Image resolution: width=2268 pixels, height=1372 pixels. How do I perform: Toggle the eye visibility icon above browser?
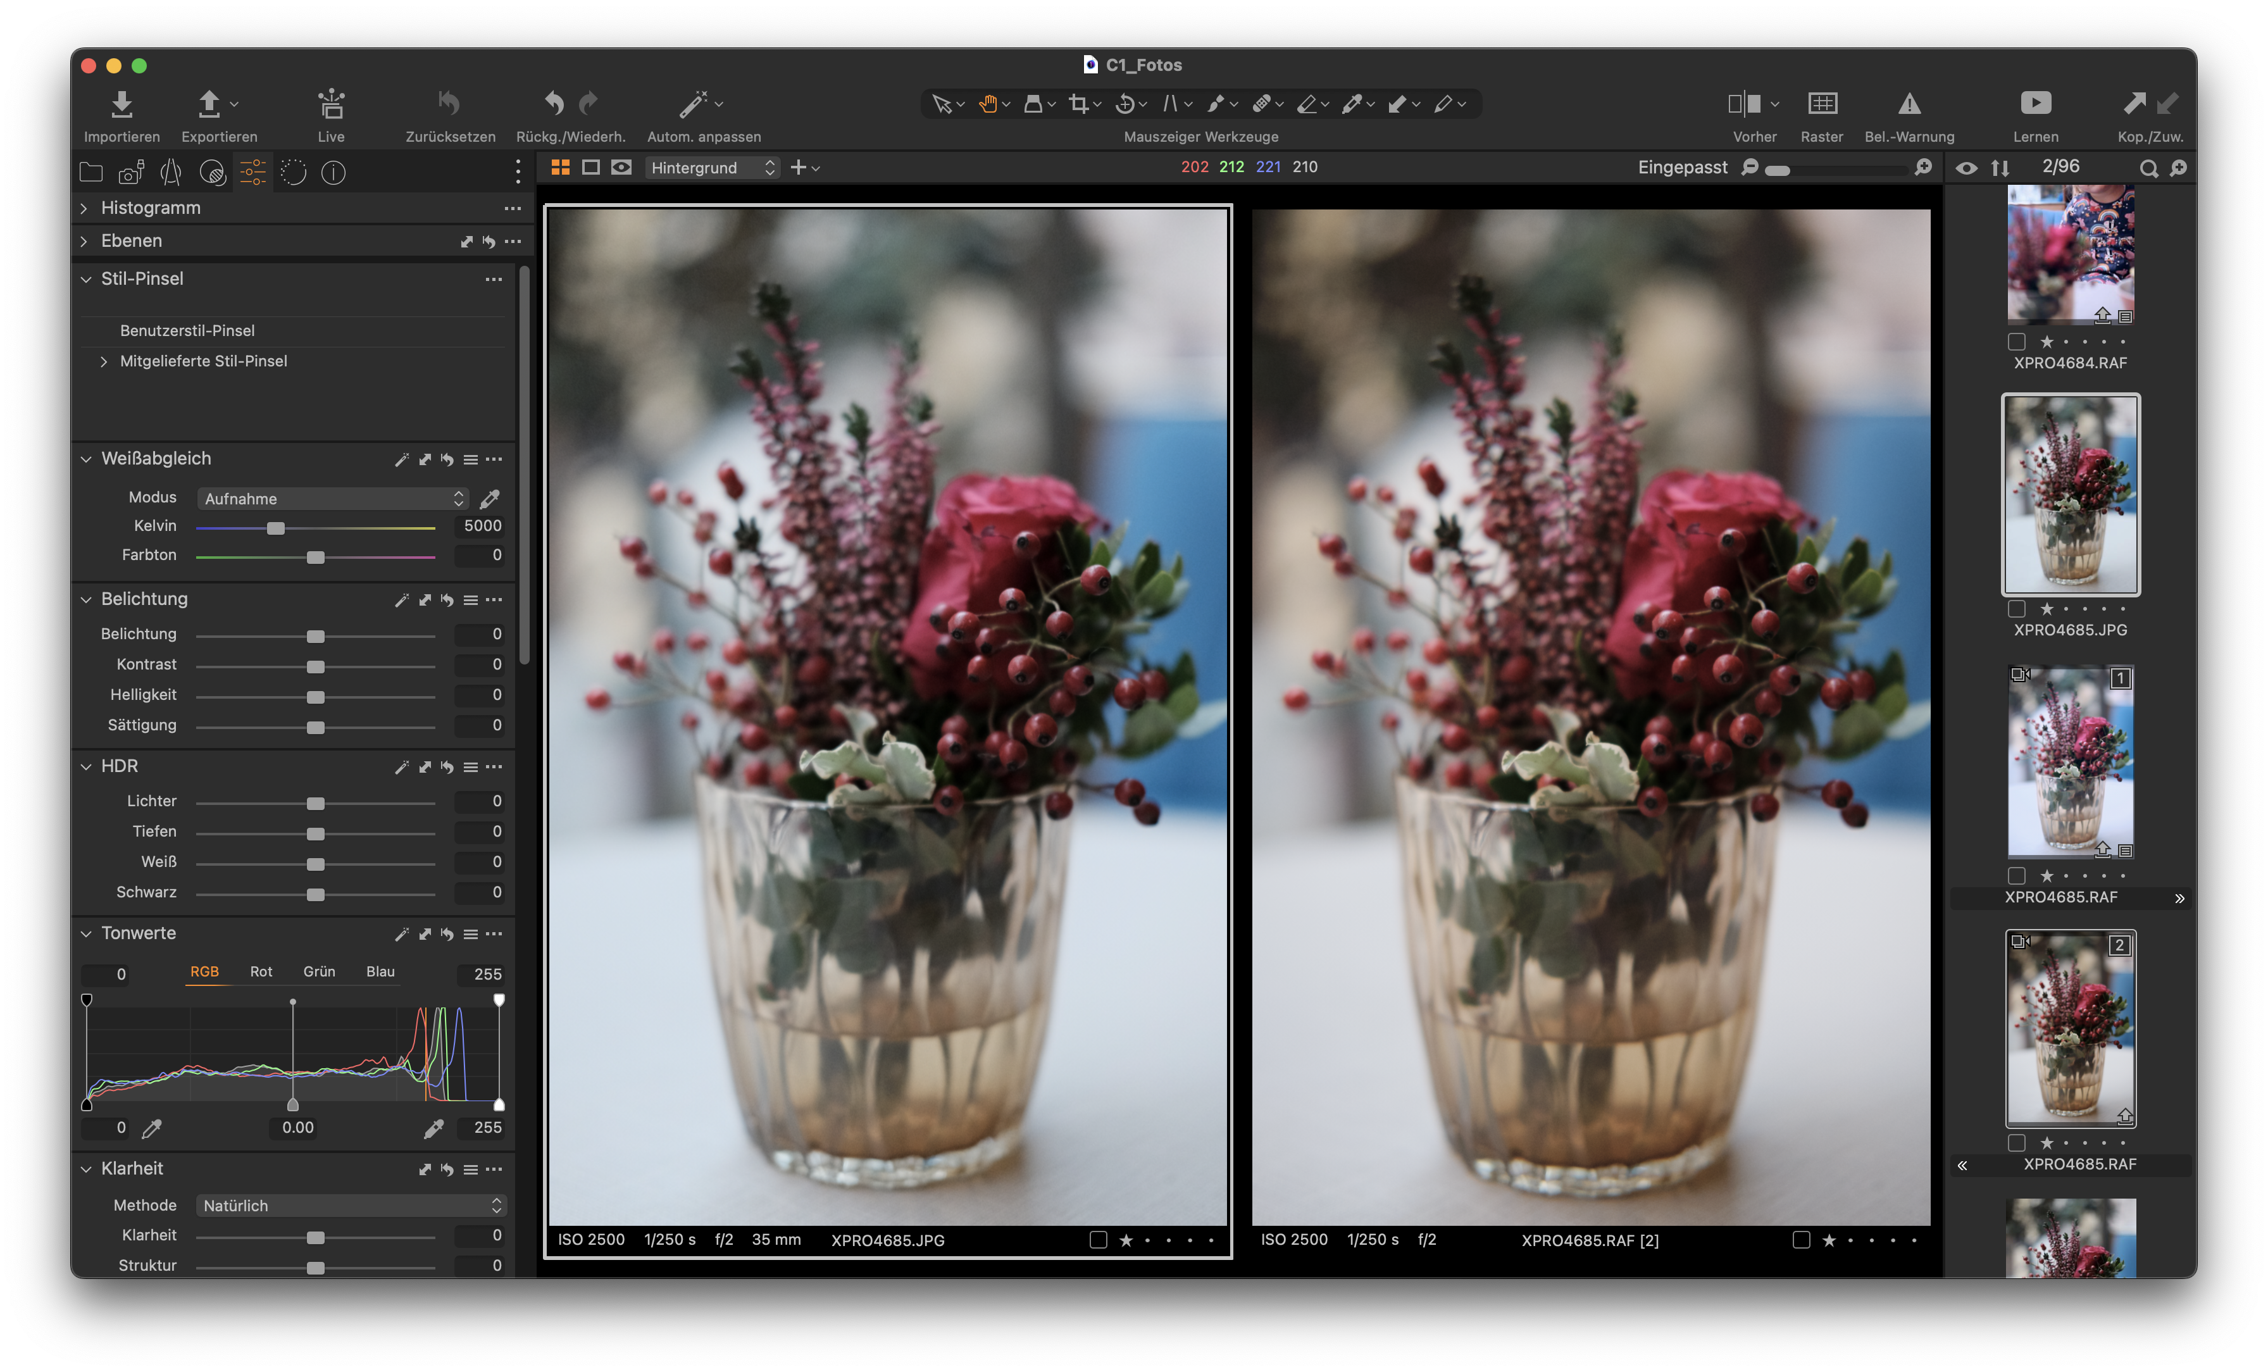coord(1966,168)
